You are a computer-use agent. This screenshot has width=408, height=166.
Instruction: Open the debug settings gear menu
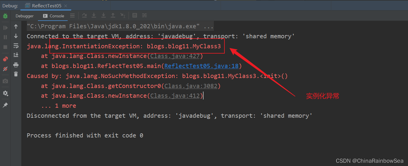coord(5,93)
